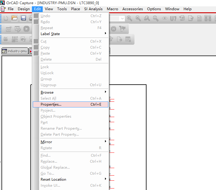The image size is (216, 190).
Task: Click the Zoom In magnifier icon
Action: click(x=130, y=18)
